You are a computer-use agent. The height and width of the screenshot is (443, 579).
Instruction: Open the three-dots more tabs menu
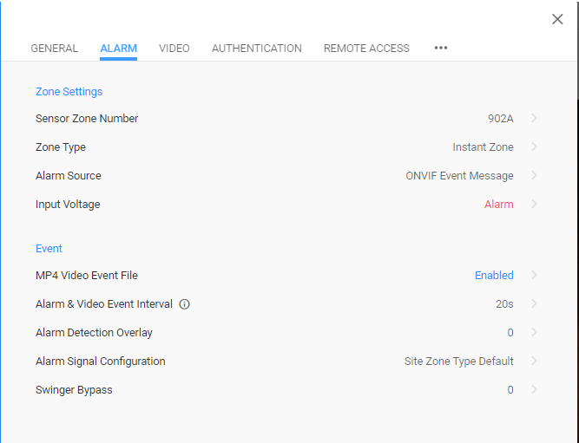pyautogui.click(x=441, y=48)
